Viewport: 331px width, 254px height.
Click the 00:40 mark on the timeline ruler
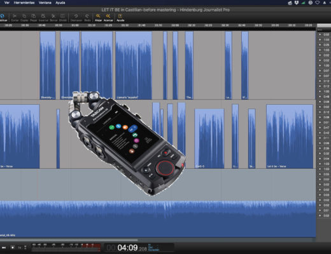[42, 25]
